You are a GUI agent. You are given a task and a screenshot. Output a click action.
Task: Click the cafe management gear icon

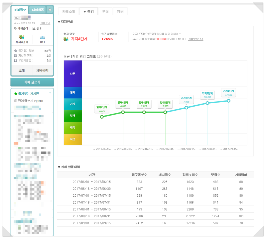(x=15, y=28)
